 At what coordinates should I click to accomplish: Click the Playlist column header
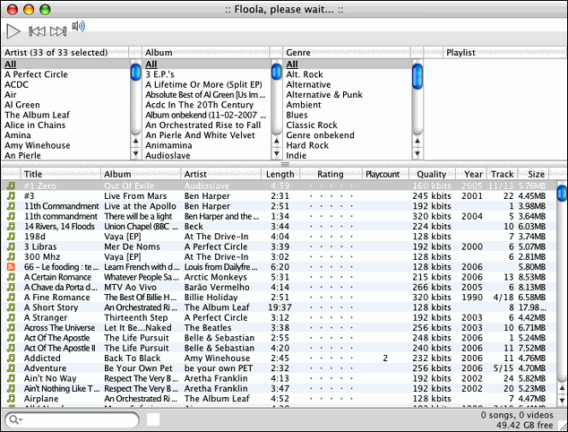460,53
